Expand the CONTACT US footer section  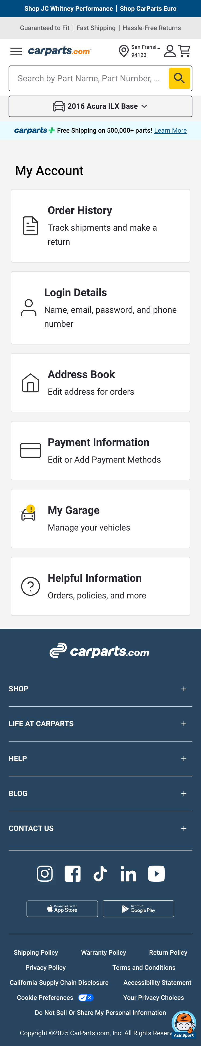coord(184,828)
